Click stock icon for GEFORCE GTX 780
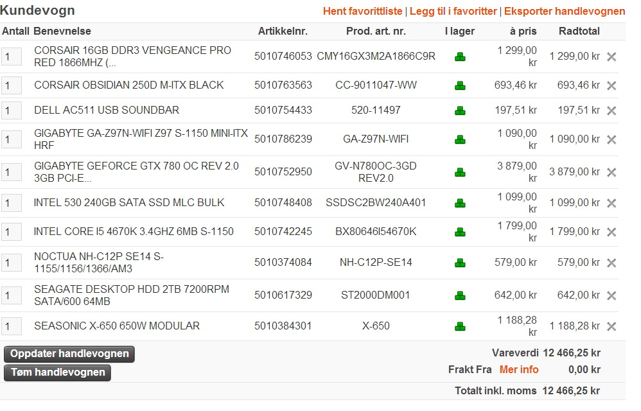 [x=460, y=172]
